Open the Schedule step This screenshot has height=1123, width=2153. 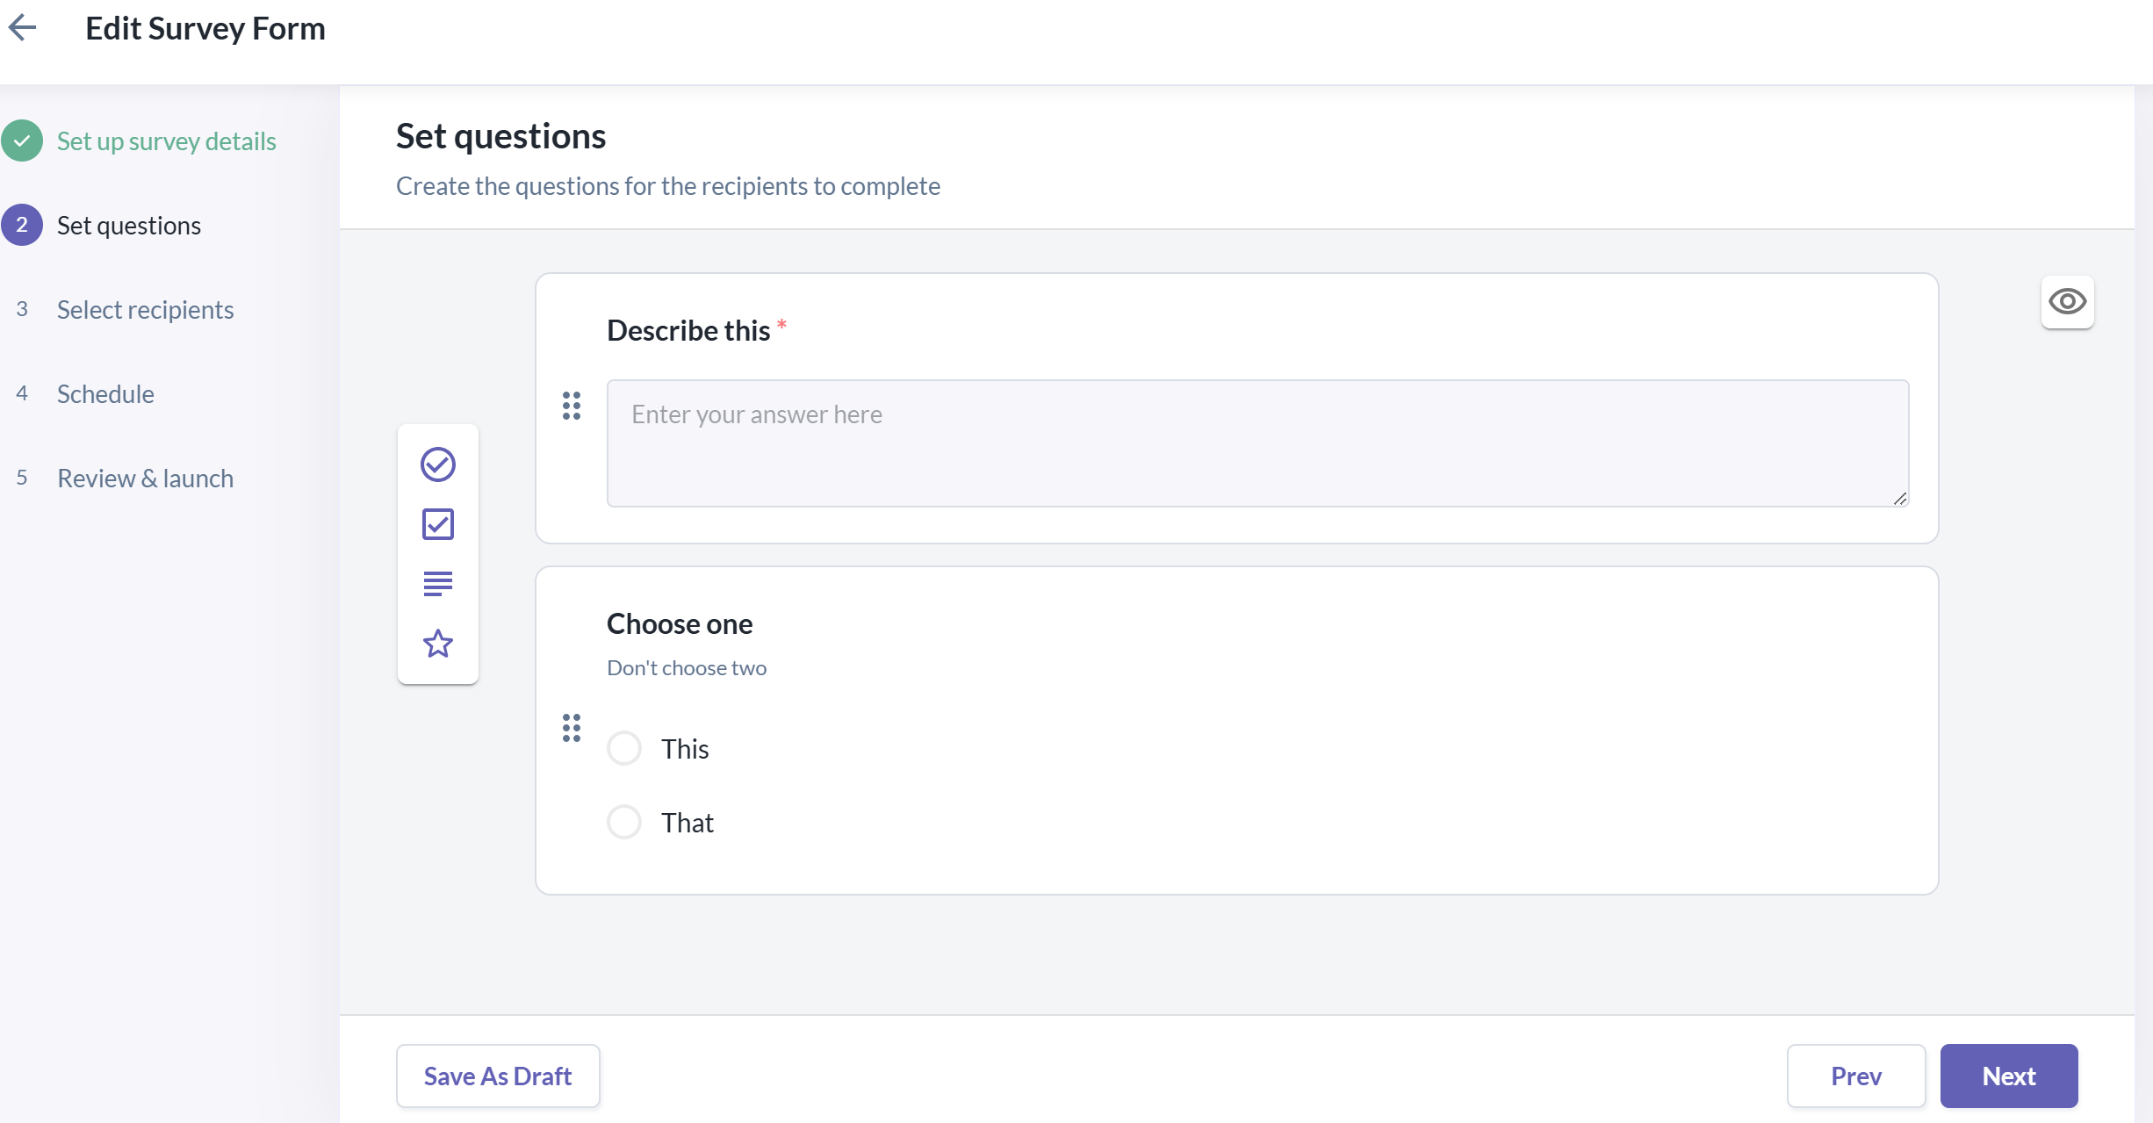tap(105, 394)
